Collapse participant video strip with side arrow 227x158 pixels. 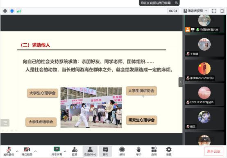[180, 82]
